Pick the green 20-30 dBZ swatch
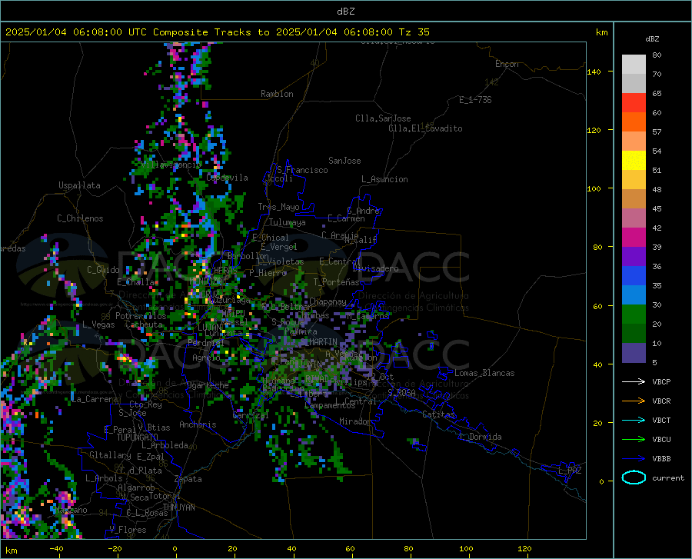The width and height of the screenshot is (692, 559). coord(634,314)
